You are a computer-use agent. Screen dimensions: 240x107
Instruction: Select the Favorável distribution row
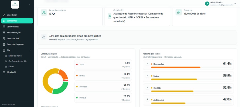coord(103,98)
